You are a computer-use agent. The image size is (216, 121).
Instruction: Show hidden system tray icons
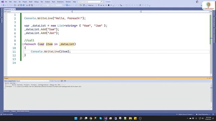[188, 118]
